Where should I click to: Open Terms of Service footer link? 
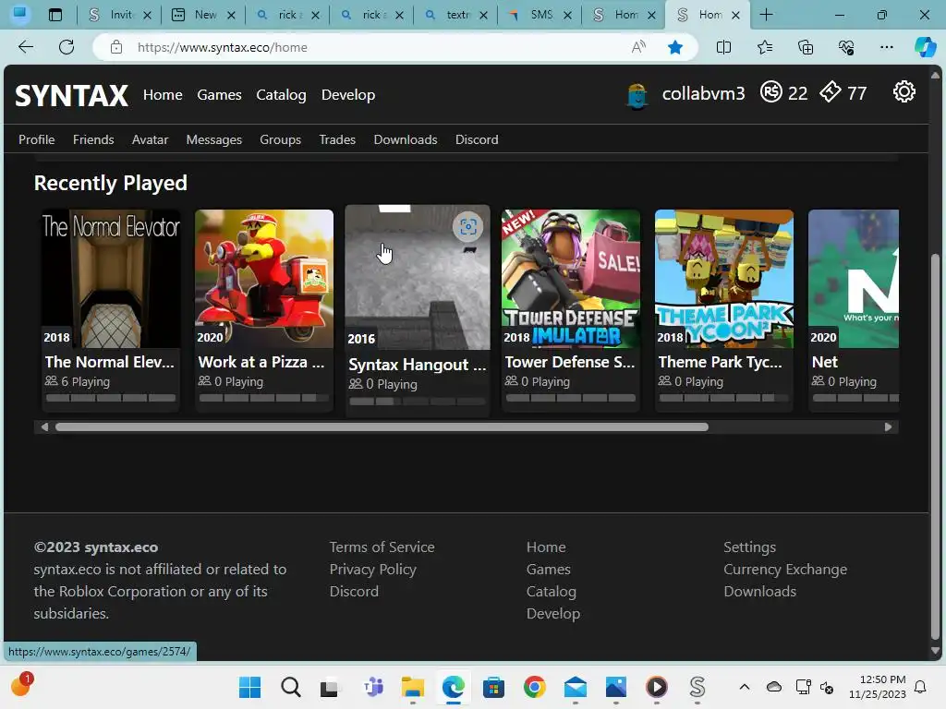click(x=382, y=547)
